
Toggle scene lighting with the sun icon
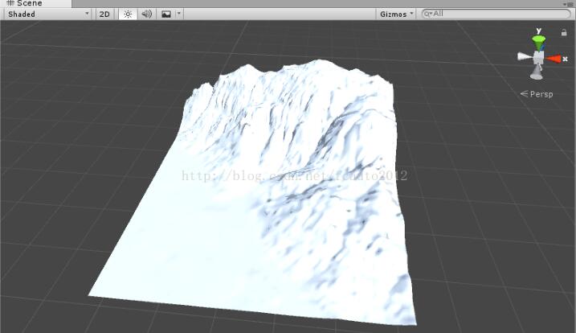[128, 14]
